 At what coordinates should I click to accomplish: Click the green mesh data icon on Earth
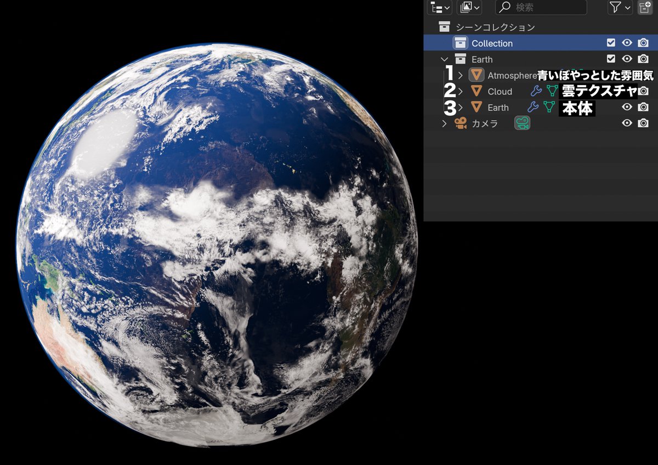click(x=548, y=107)
